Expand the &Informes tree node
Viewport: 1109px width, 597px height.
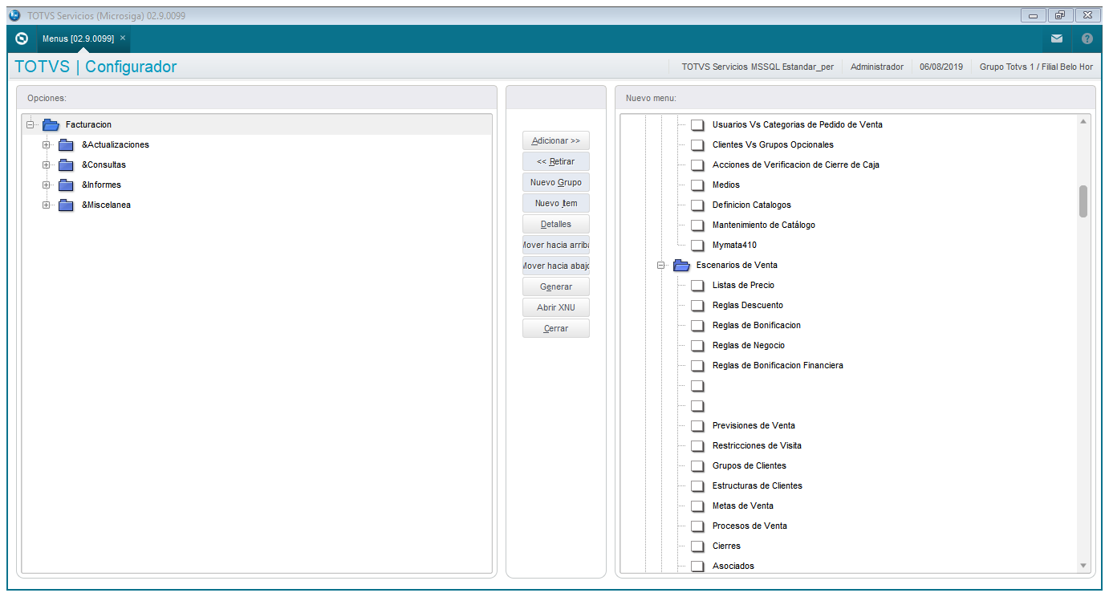point(47,185)
